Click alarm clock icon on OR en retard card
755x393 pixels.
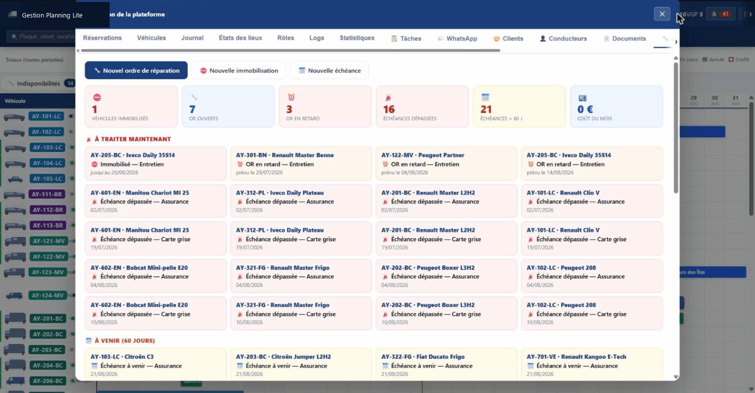(x=291, y=97)
